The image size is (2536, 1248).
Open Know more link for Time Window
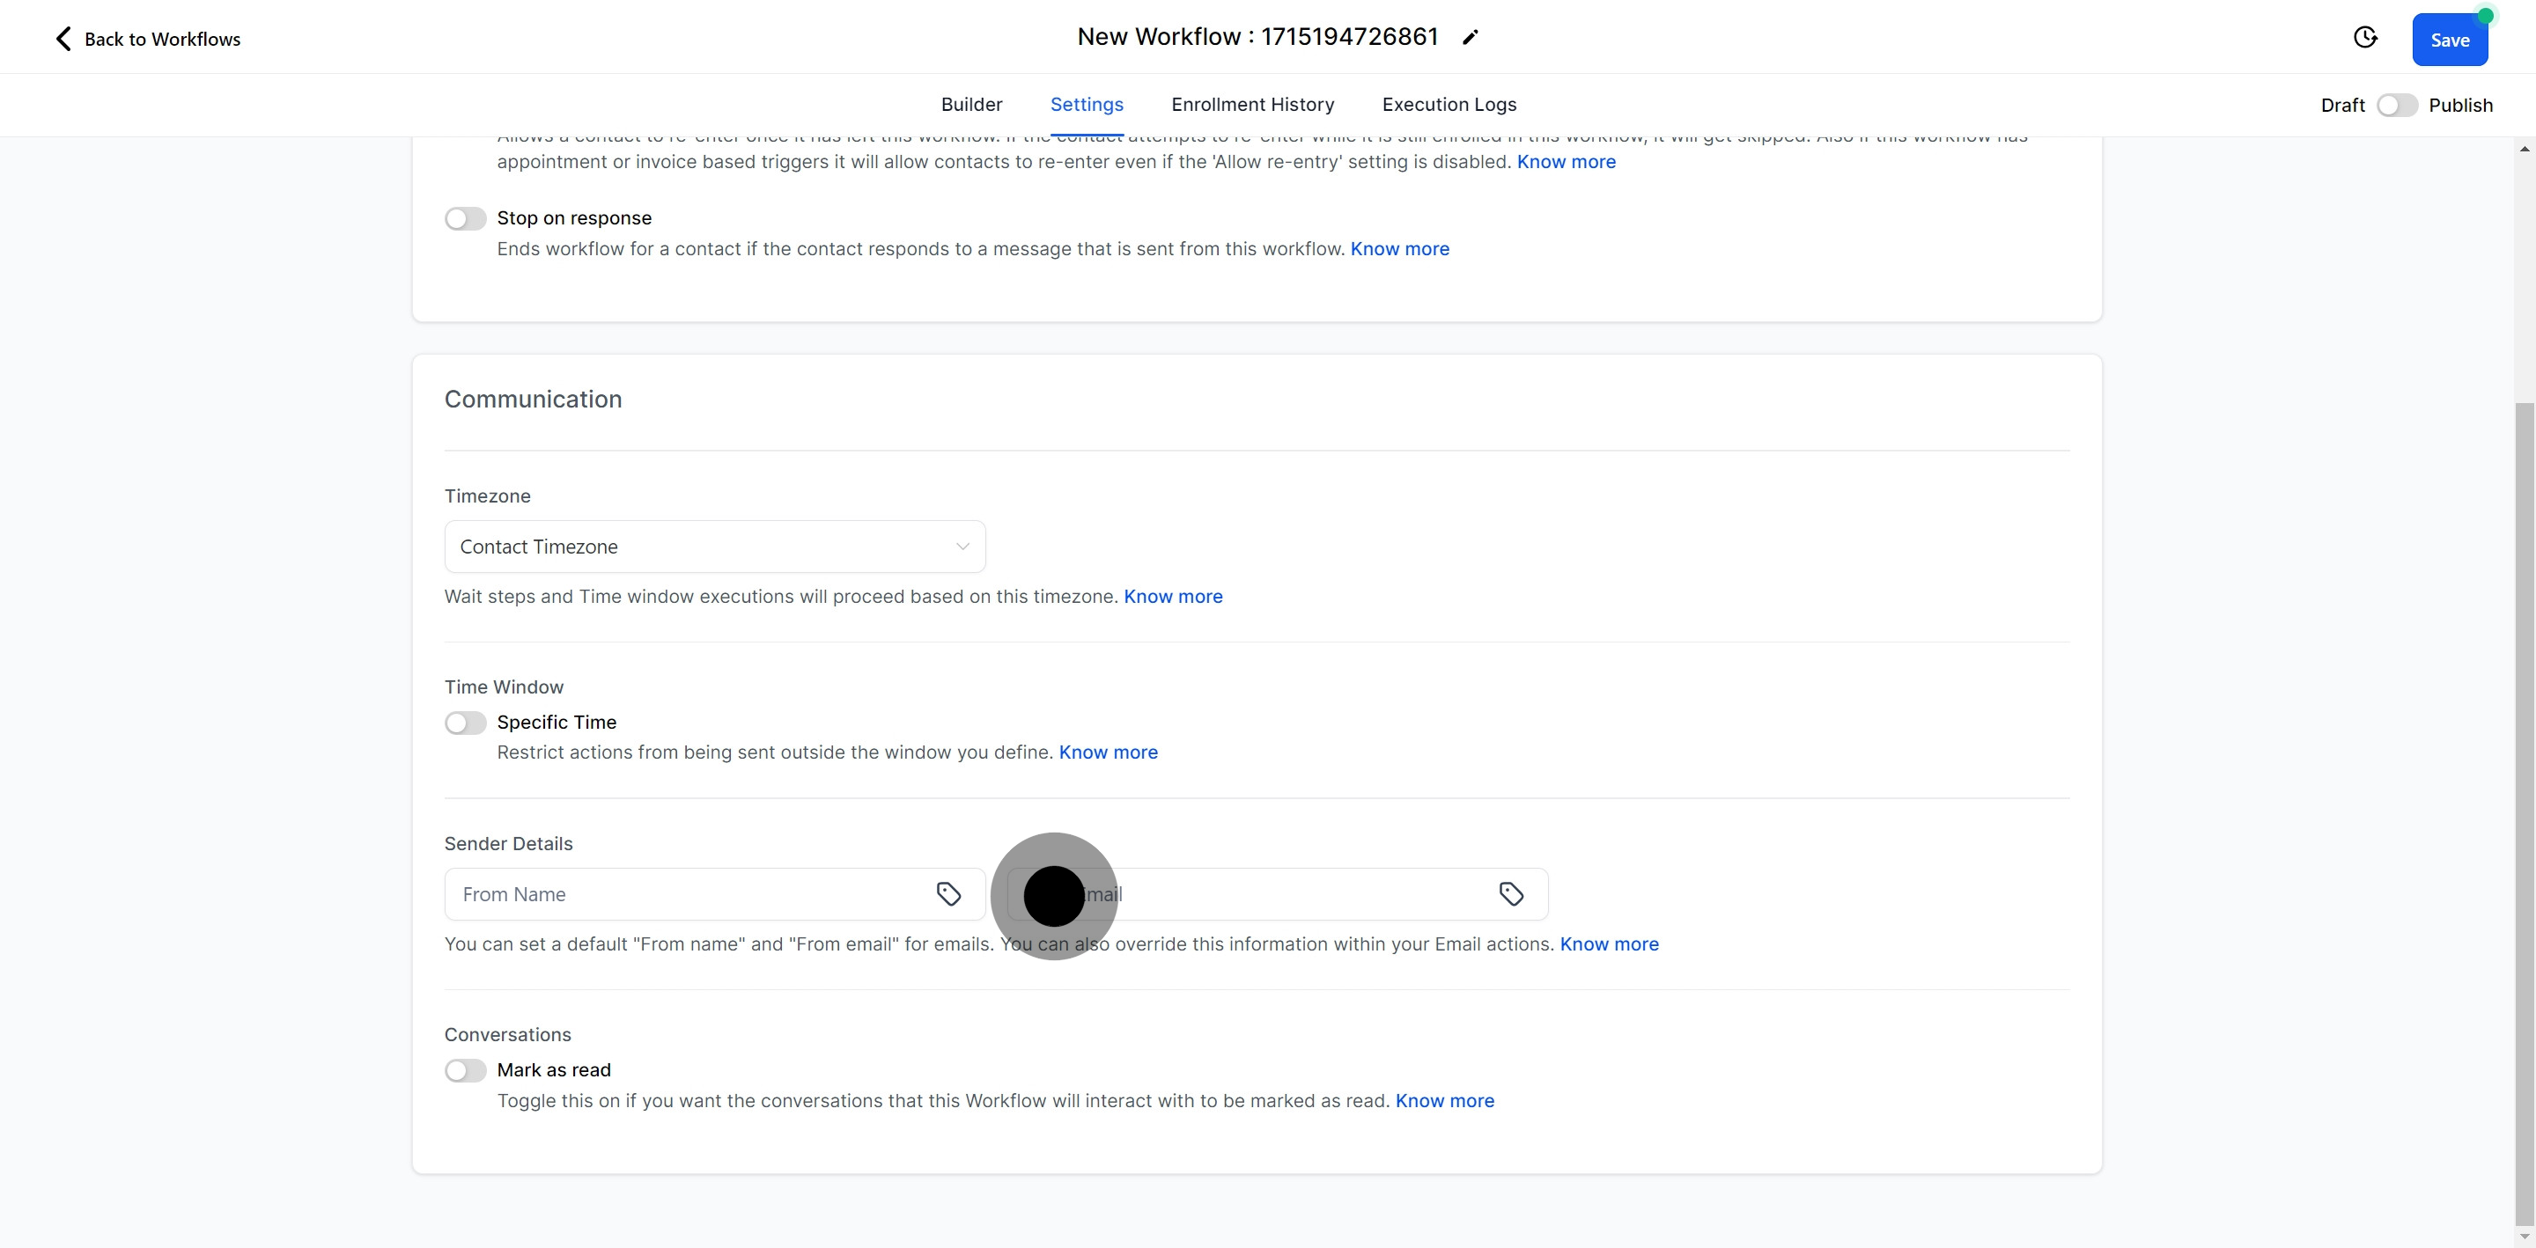[x=1108, y=752]
